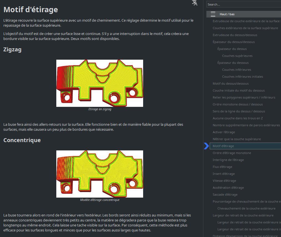The width and height of the screenshot is (281, 237).
Task: Click the blue arrow beside Motif d'étirage
Action: [206, 146]
